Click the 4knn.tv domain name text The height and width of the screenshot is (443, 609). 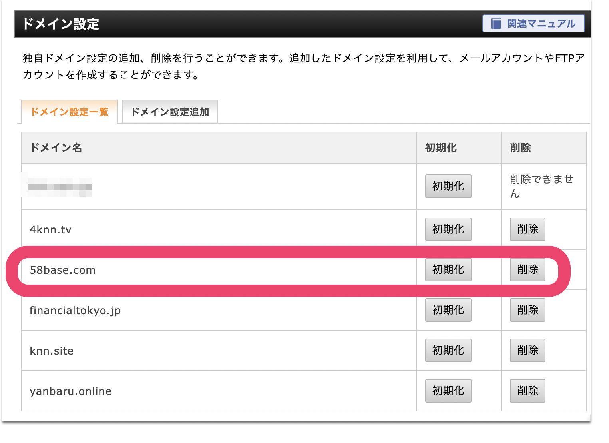click(x=50, y=230)
